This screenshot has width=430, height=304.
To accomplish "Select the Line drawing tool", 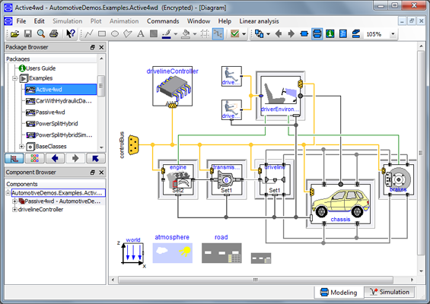I will point(89,34).
